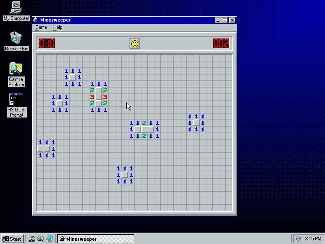Click the Minesweeper taskbar button
Image resolution: width=325 pixels, height=244 pixels.
click(x=95, y=239)
